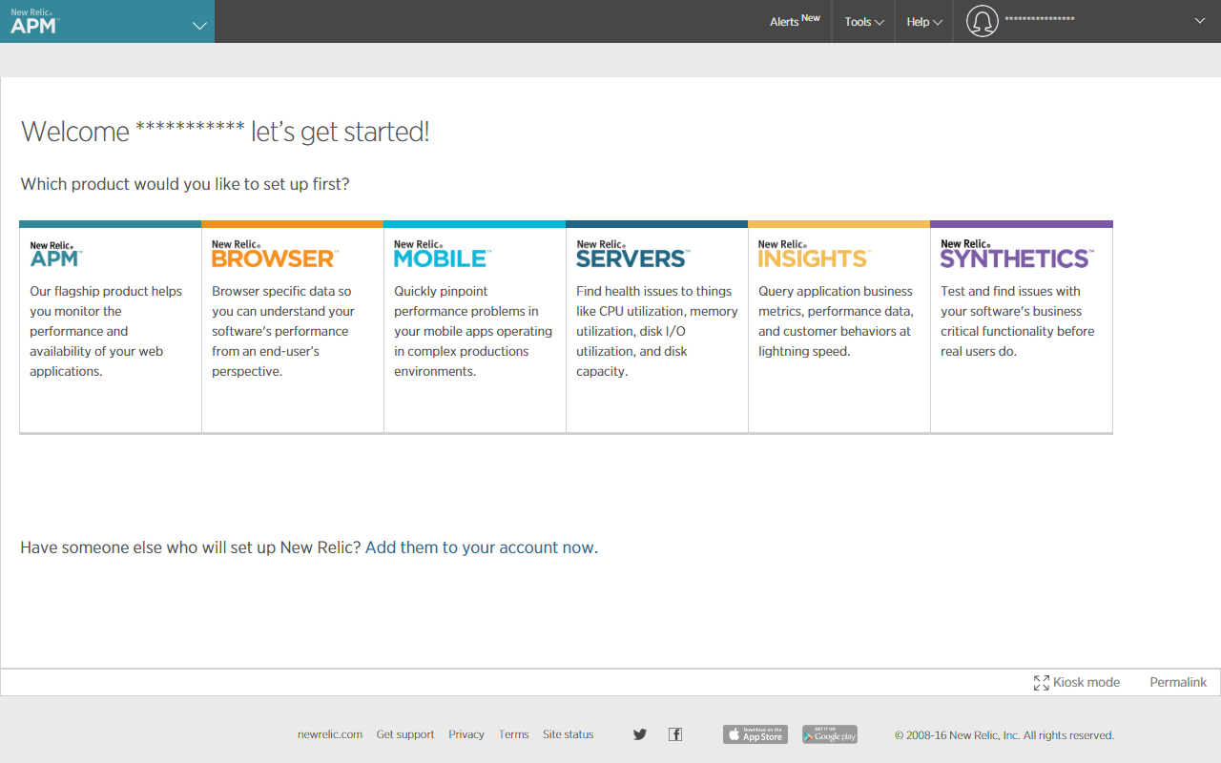Open the Get support footer link
This screenshot has width=1221, height=763.
pyautogui.click(x=405, y=734)
